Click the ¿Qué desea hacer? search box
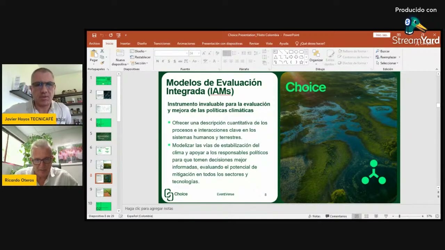445x250 pixels. 310,44
